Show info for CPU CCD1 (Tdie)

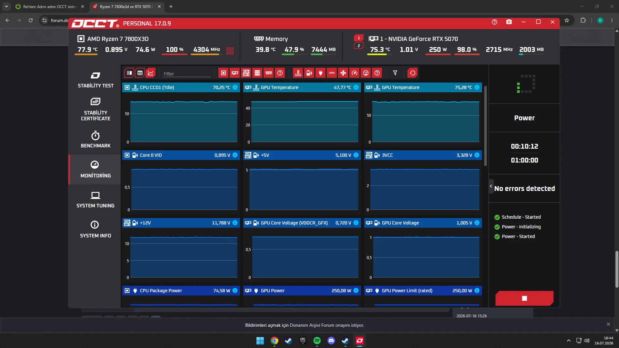pyautogui.click(x=235, y=87)
